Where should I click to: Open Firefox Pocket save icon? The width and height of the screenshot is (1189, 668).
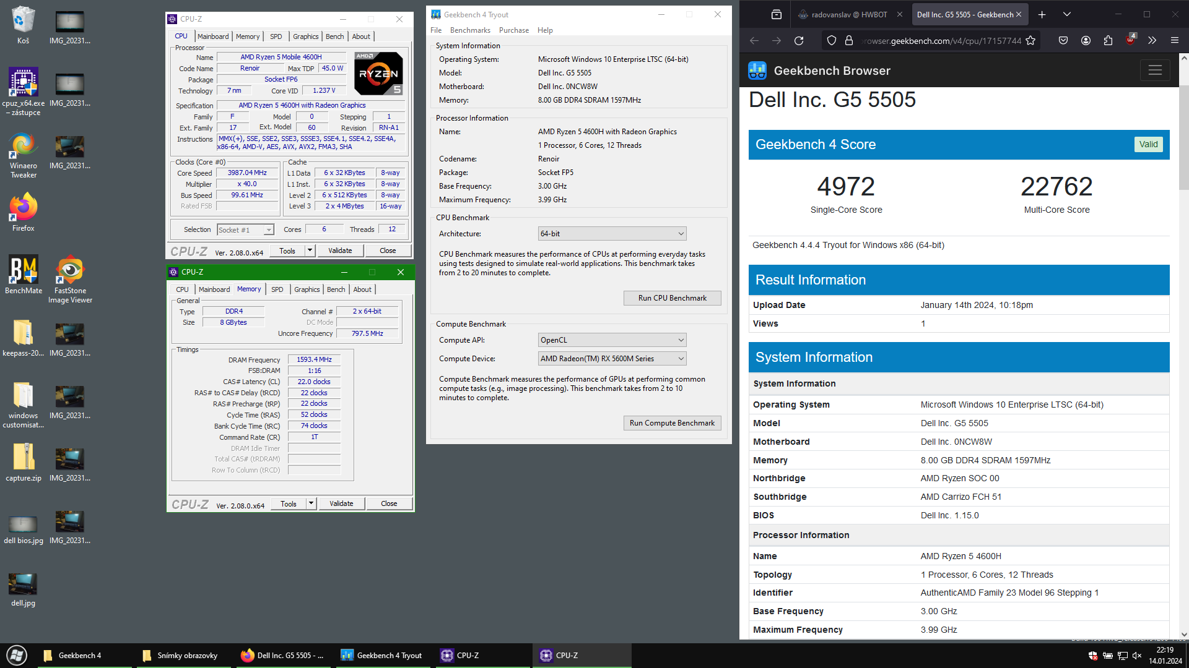click(1063, 40)
